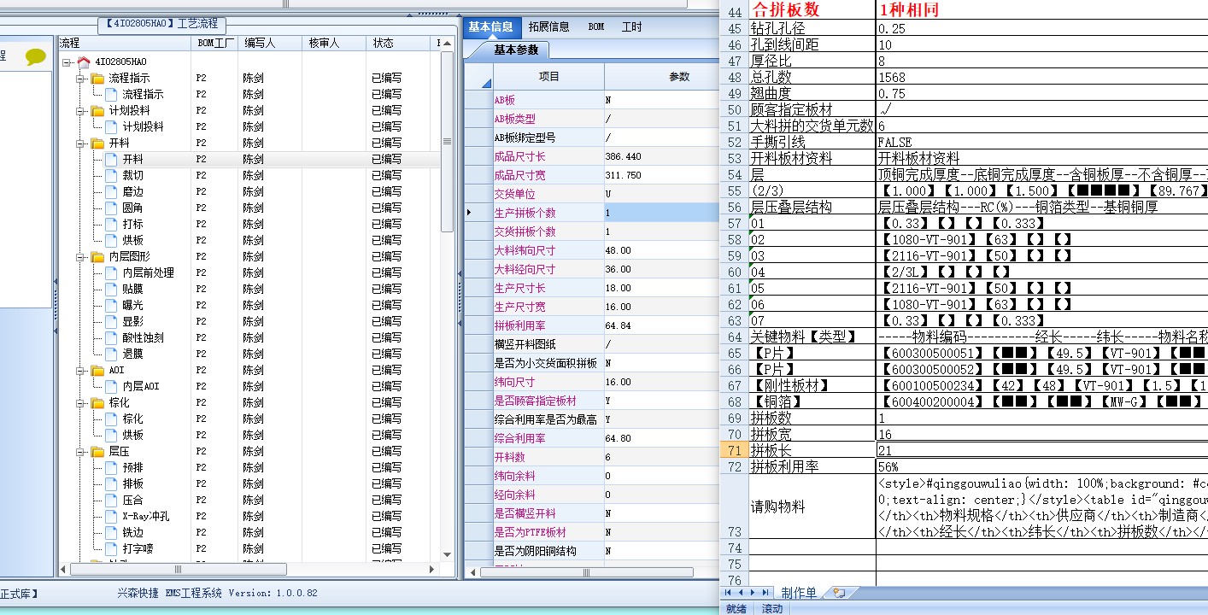
Task: Sort by the BOM工厂 column header
Action: [214, 43]
